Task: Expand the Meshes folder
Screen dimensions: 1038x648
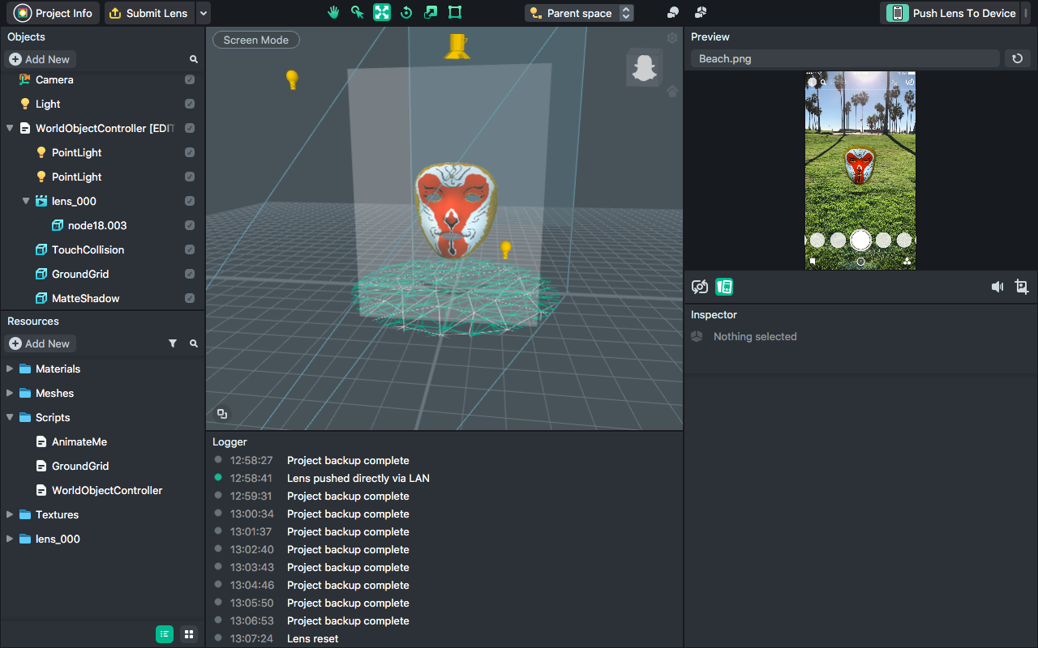Action: coord(10,393)
